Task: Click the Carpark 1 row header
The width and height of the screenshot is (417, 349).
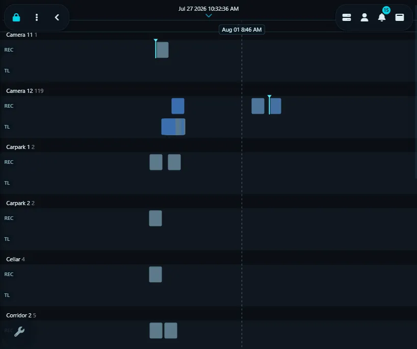Action: click(x=209, y=147)
